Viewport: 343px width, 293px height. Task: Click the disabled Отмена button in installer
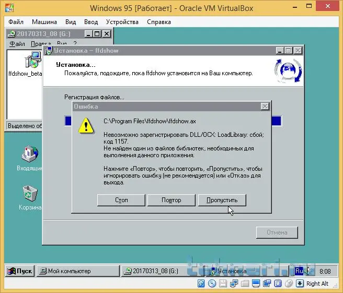coord(277,232)
